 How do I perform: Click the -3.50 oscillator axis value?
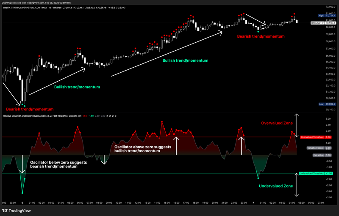[329, 197]
